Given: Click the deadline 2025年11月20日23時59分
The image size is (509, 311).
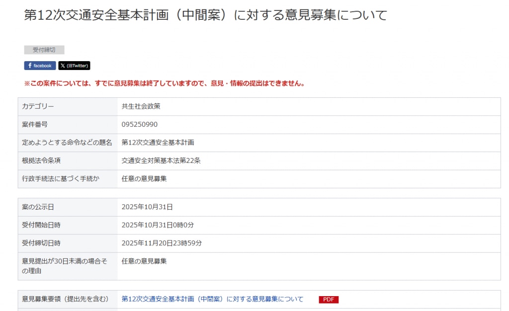Looking at the screenshot, I should click(162, 243).
